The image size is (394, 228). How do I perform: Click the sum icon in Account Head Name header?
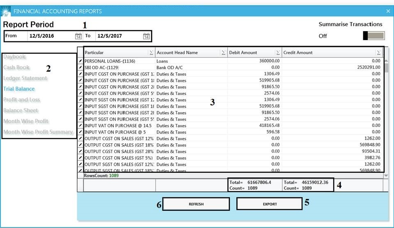[223, 53]
